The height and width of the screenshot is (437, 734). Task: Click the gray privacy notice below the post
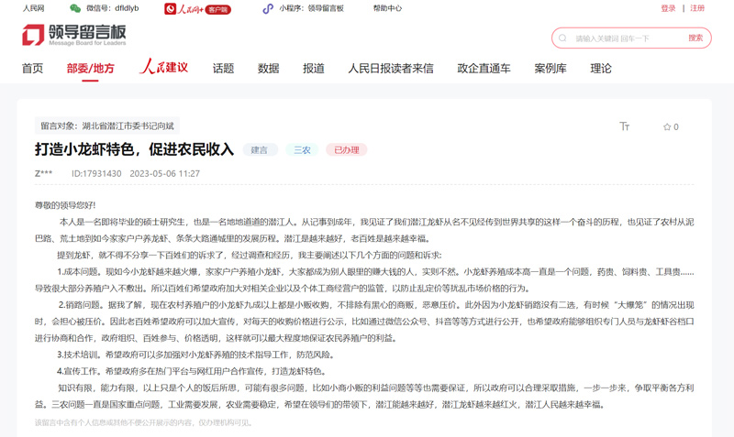pos(145,422)
